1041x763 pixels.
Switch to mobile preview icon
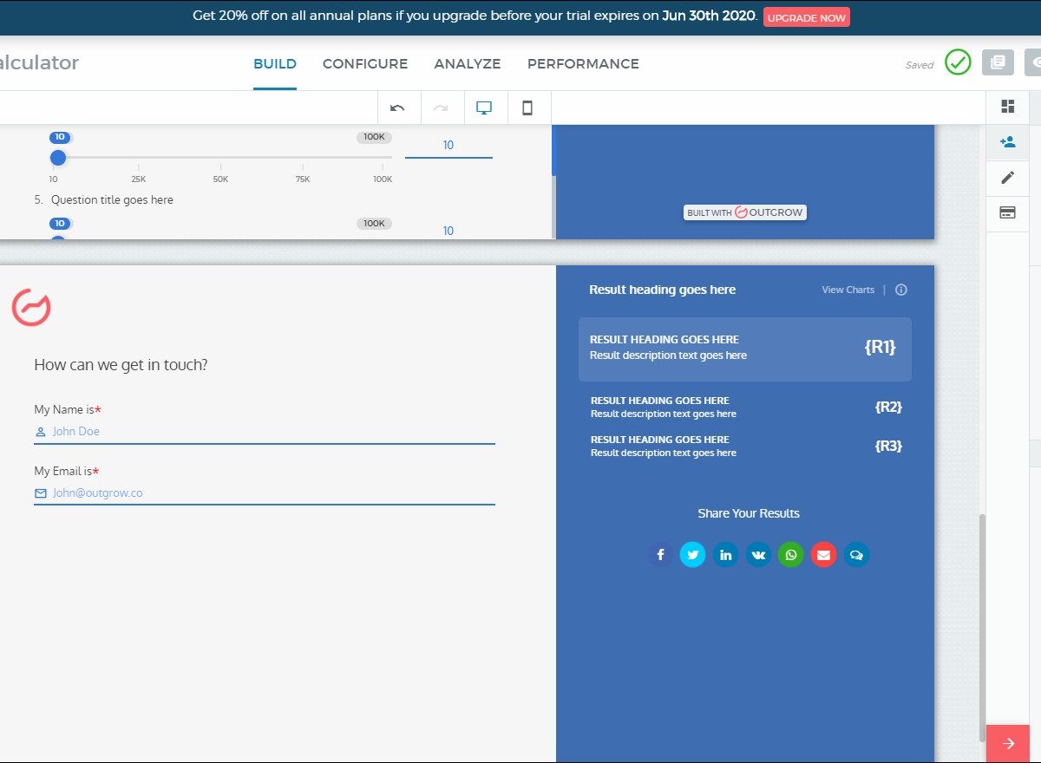[x=527, y=108]
